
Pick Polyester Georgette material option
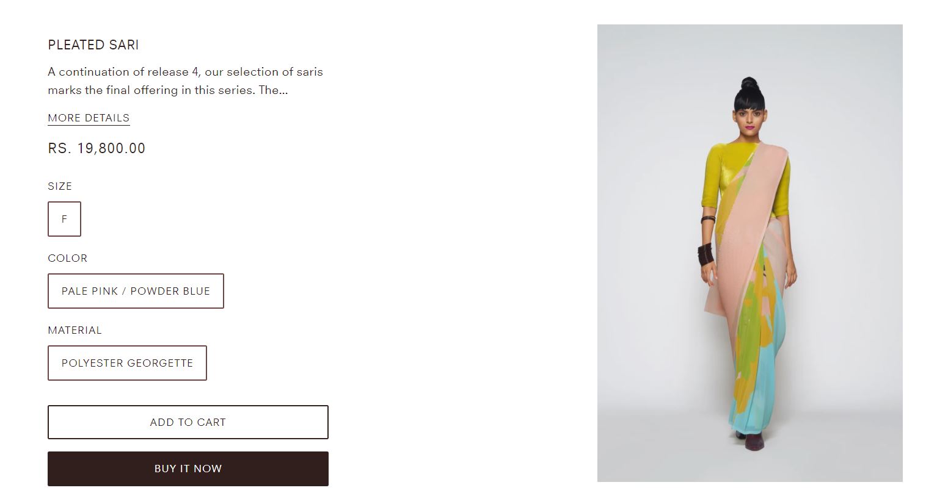click(127, 363)
